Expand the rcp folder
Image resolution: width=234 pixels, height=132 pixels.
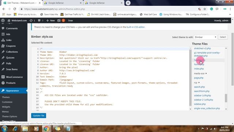197,82
